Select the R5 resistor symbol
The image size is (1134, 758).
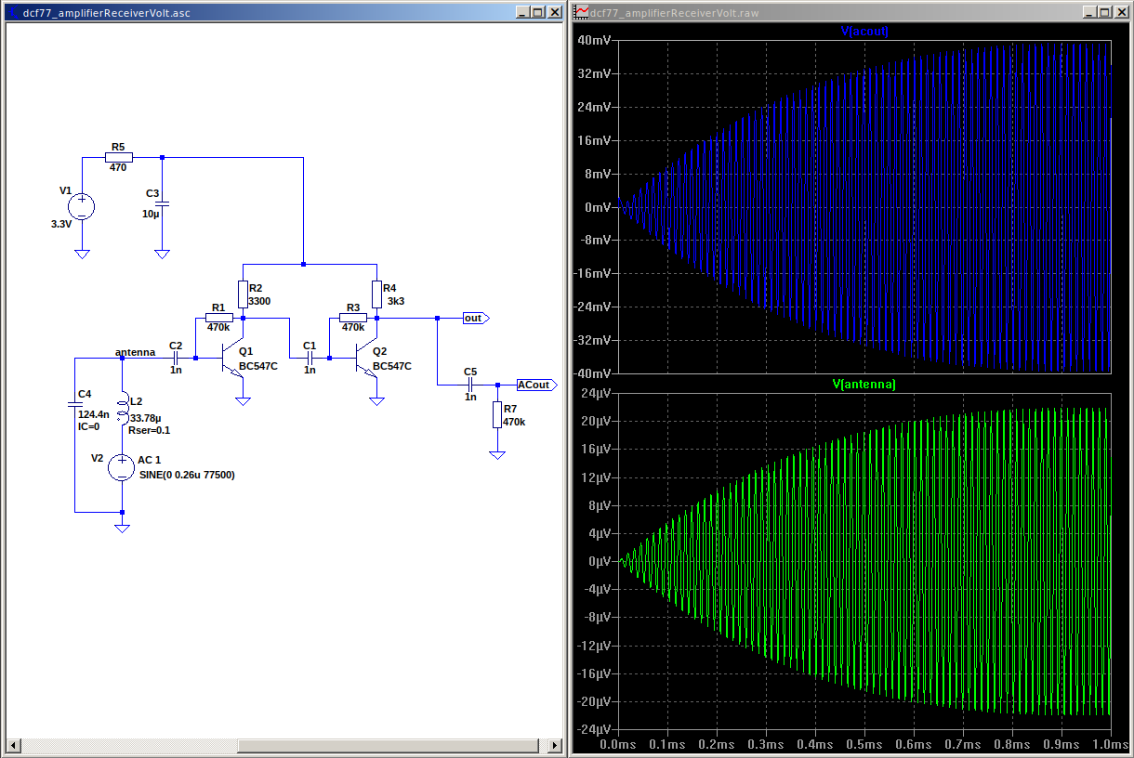(119, 158)
